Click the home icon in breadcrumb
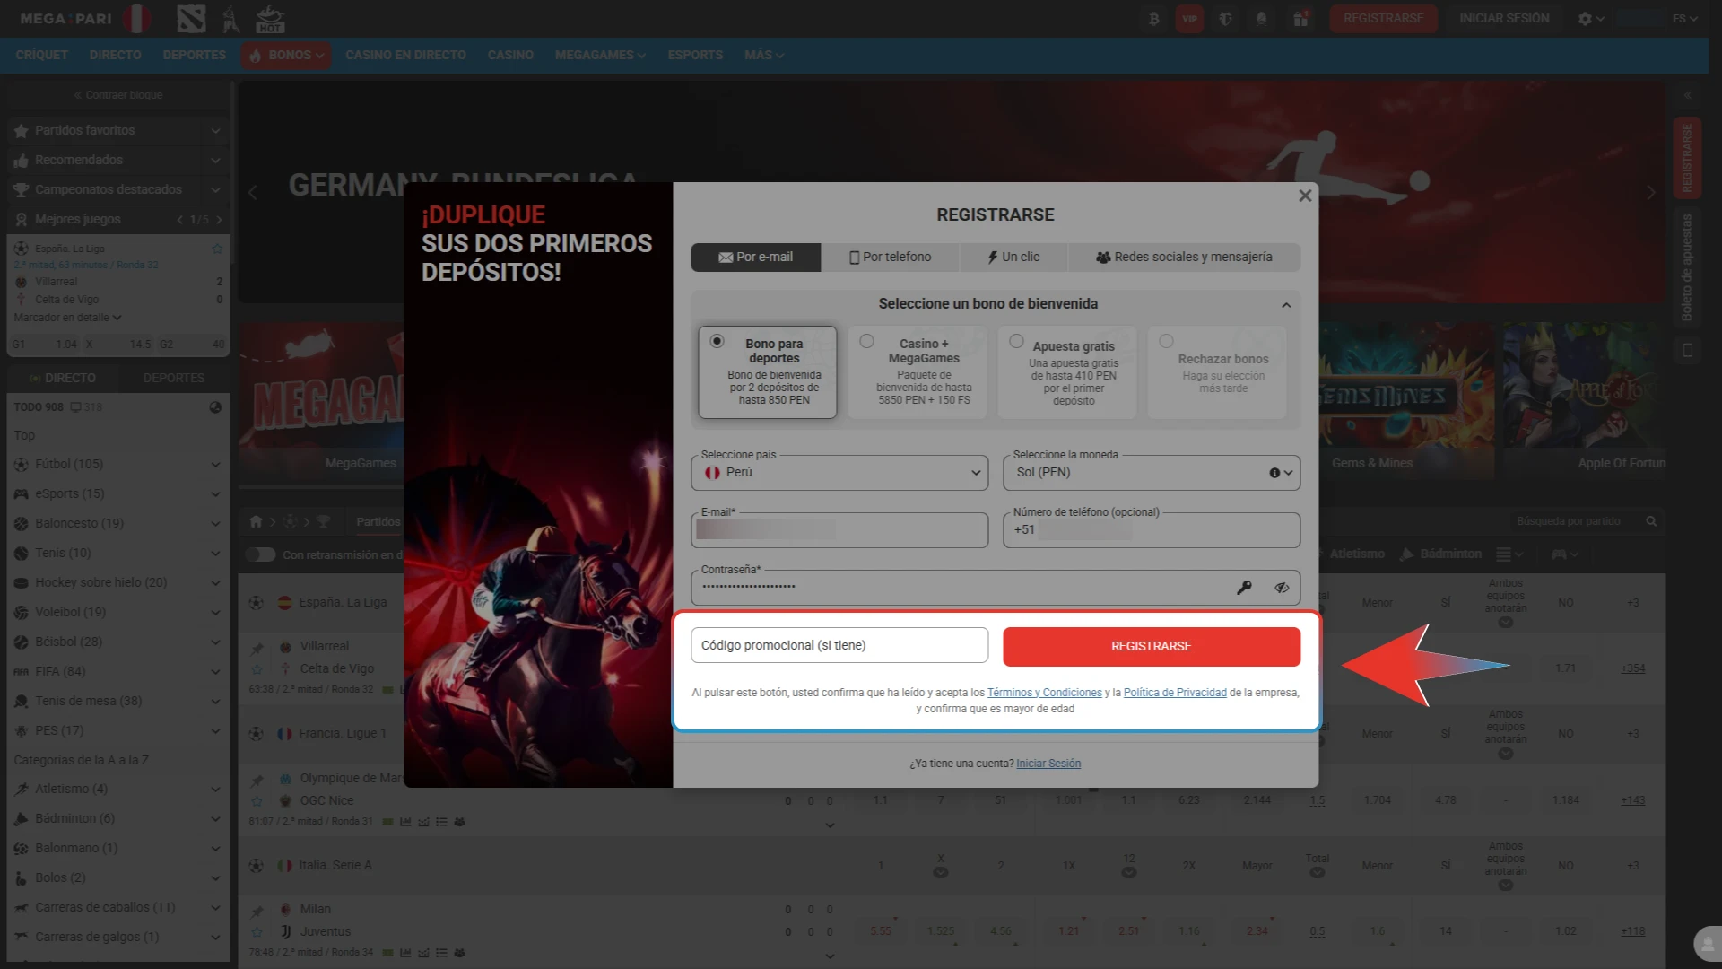This screenshot has width=1722, height=969. [x=256, y=521]
